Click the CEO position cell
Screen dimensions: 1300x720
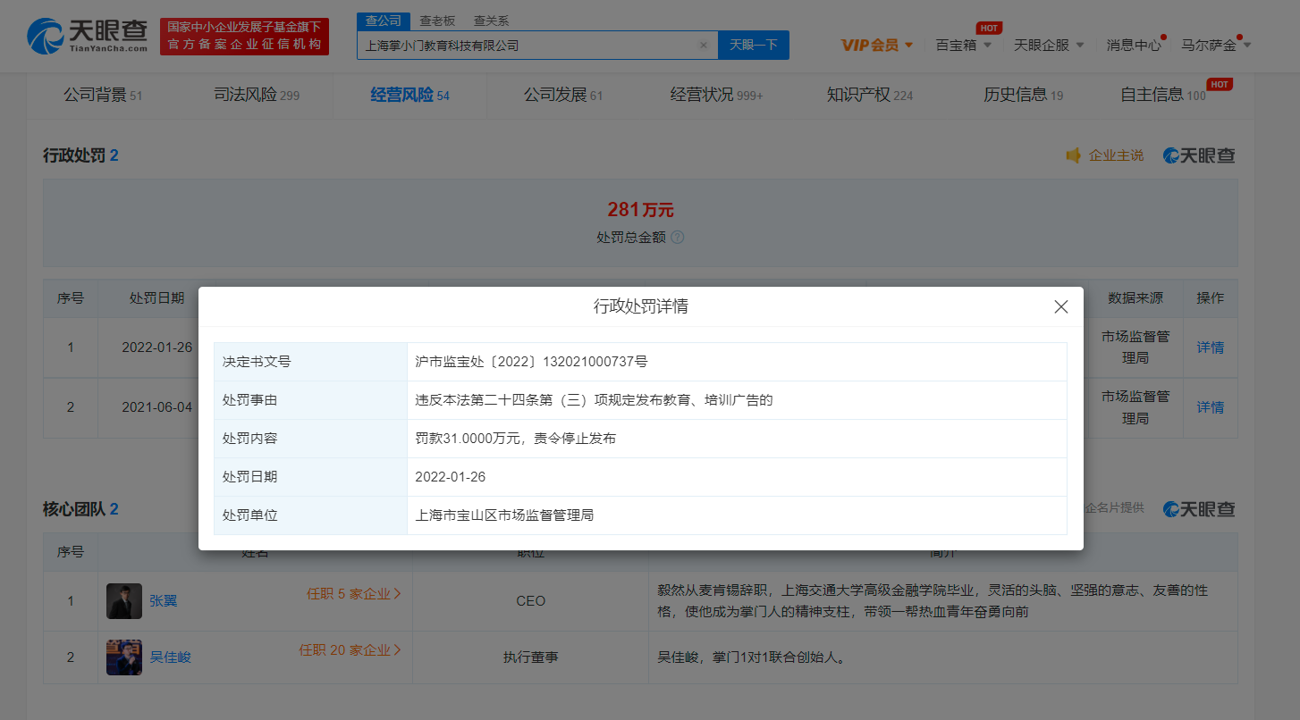click(531, 601)
